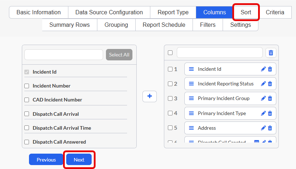Click the Select All button

tap(119, 55)
